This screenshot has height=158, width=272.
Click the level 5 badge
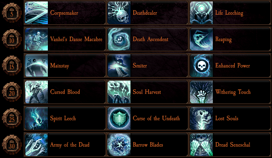(x=12, y=13)
